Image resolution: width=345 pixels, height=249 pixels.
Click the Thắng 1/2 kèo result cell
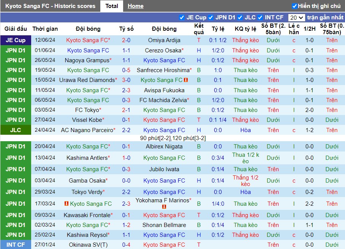click(x=245, y=180)
